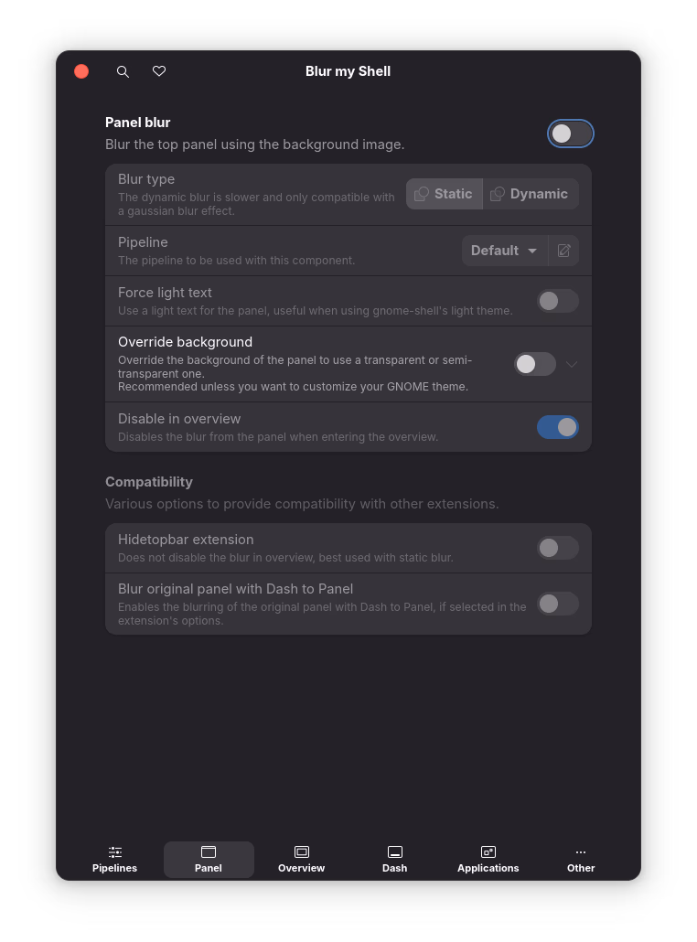The width and height of the screenshot is (697, 942).
Task: Toggle Blur original panel with Dash to Panel
Action: [x=558, y=604]
